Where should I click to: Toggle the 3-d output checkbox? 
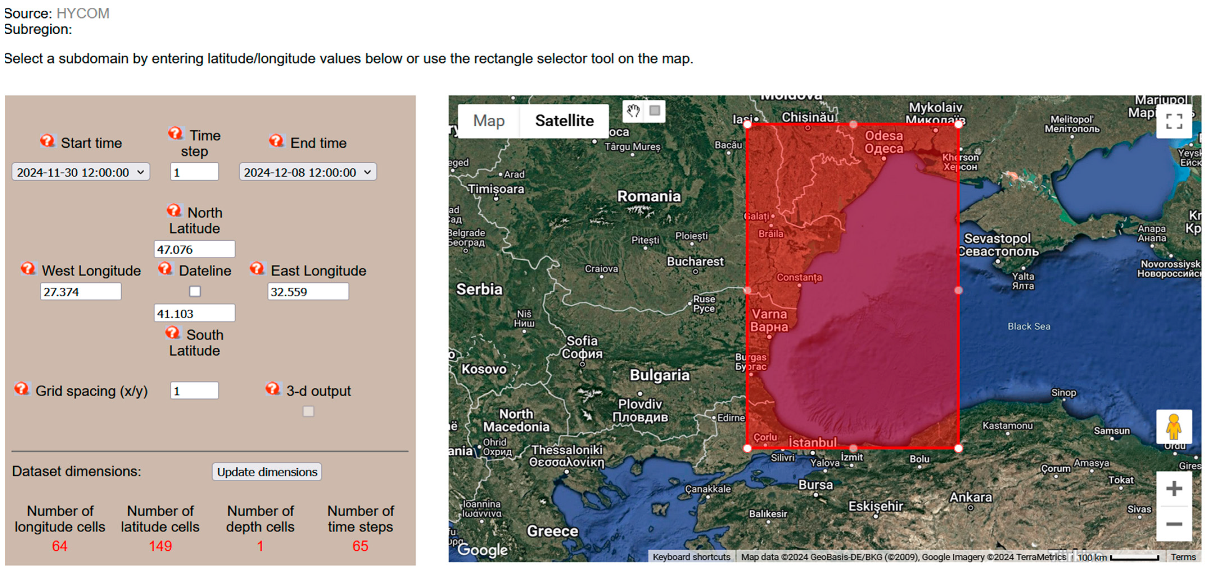(308, 411)
